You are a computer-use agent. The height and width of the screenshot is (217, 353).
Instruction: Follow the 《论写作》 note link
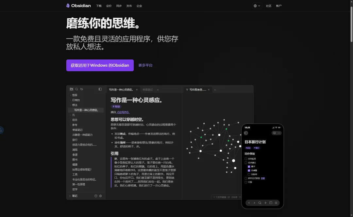[x=123, y=112]
